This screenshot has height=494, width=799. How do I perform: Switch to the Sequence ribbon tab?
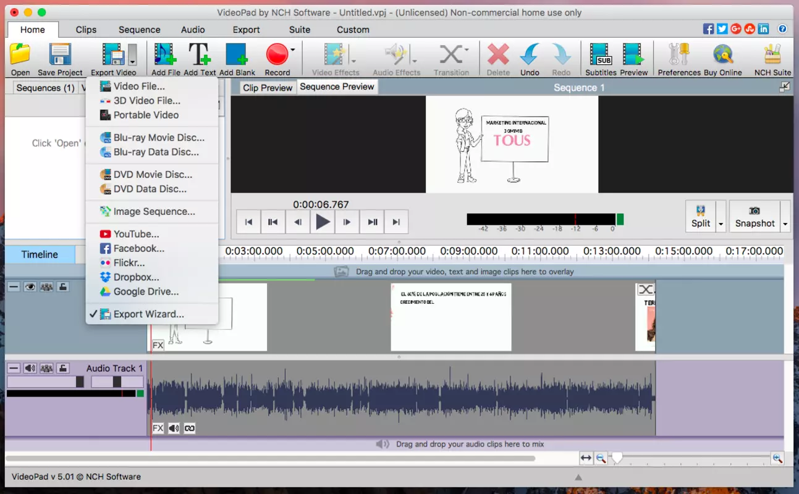coord(139,30)
